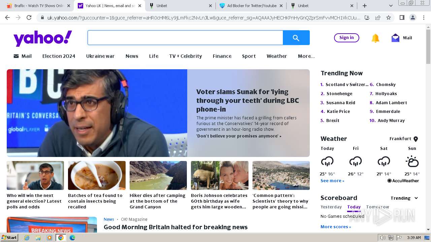Screen dimensions: 431x242
Task: Open Election 2024 in the navigation
Action: pos(59,56)
